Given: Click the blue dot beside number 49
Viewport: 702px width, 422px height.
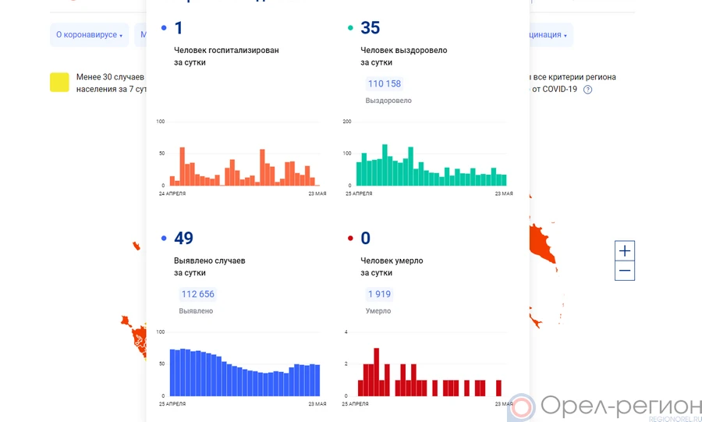Looking at the screenshot, I should coord(164,239).
